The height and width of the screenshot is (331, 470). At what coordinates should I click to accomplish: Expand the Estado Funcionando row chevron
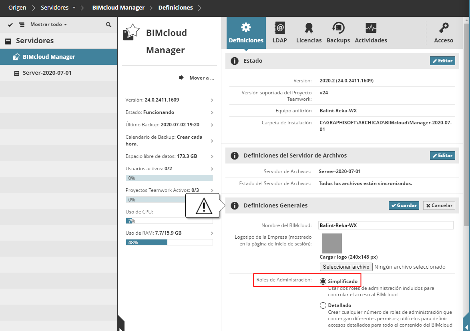pyautogui.click(x=212, y=112)
